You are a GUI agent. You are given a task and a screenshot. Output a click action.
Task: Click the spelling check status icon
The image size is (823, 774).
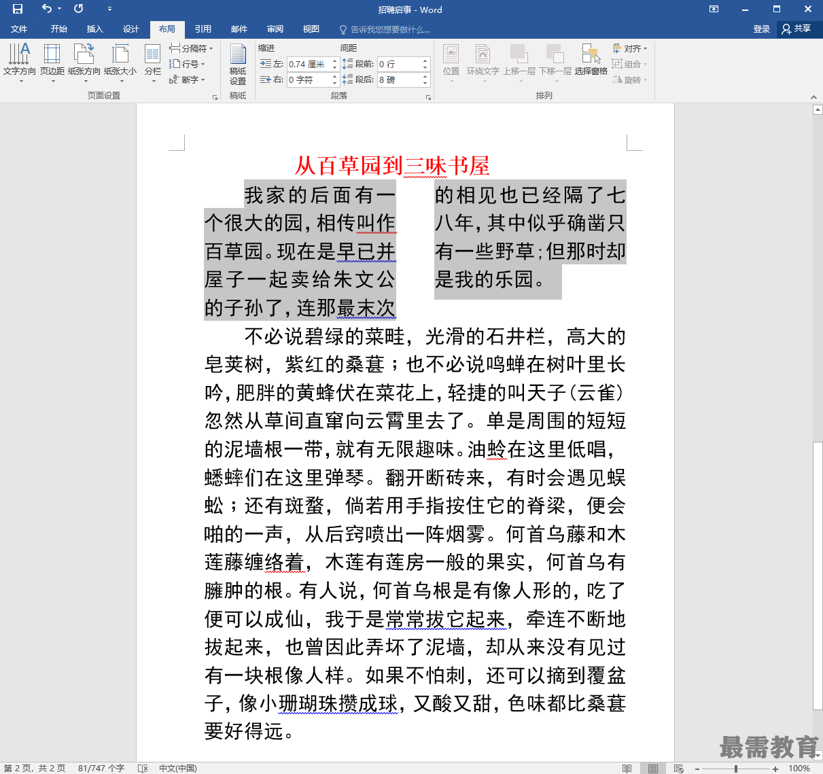(x=143, y=768)
